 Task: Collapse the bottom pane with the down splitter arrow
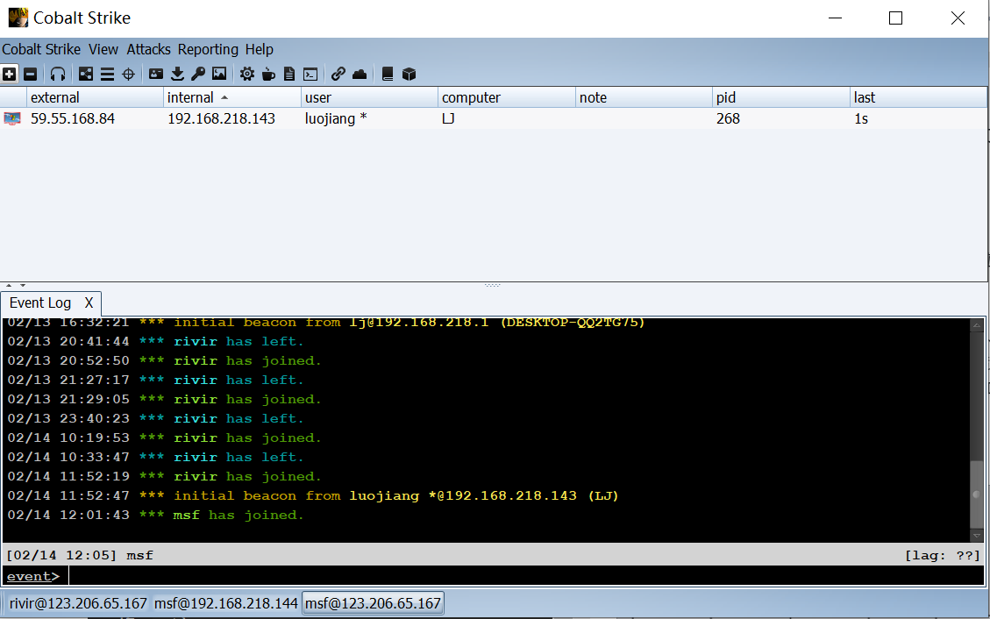click(23, 285)
